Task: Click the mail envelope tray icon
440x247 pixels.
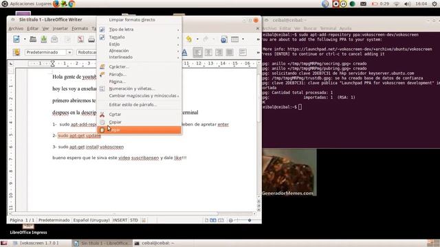Action: [x=363, y=4]
